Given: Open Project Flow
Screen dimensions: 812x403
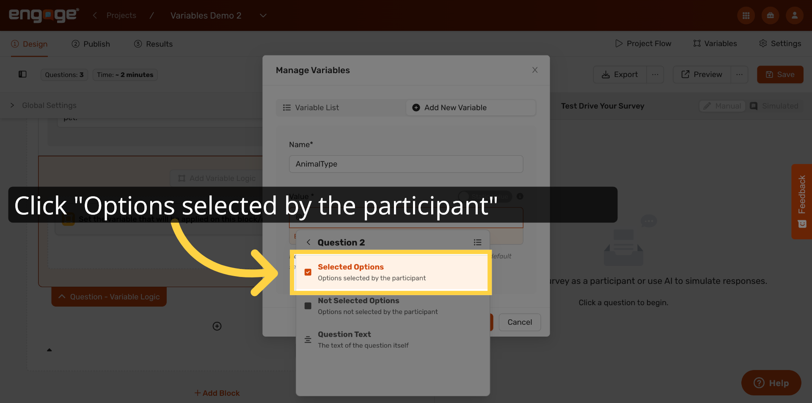Looking at the screenshot, I should click(x=643, y=44).
